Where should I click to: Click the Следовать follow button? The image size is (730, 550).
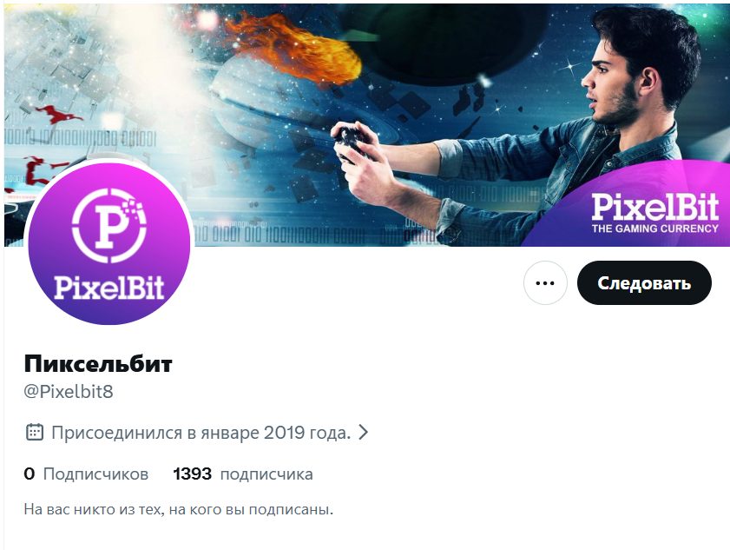644,283
